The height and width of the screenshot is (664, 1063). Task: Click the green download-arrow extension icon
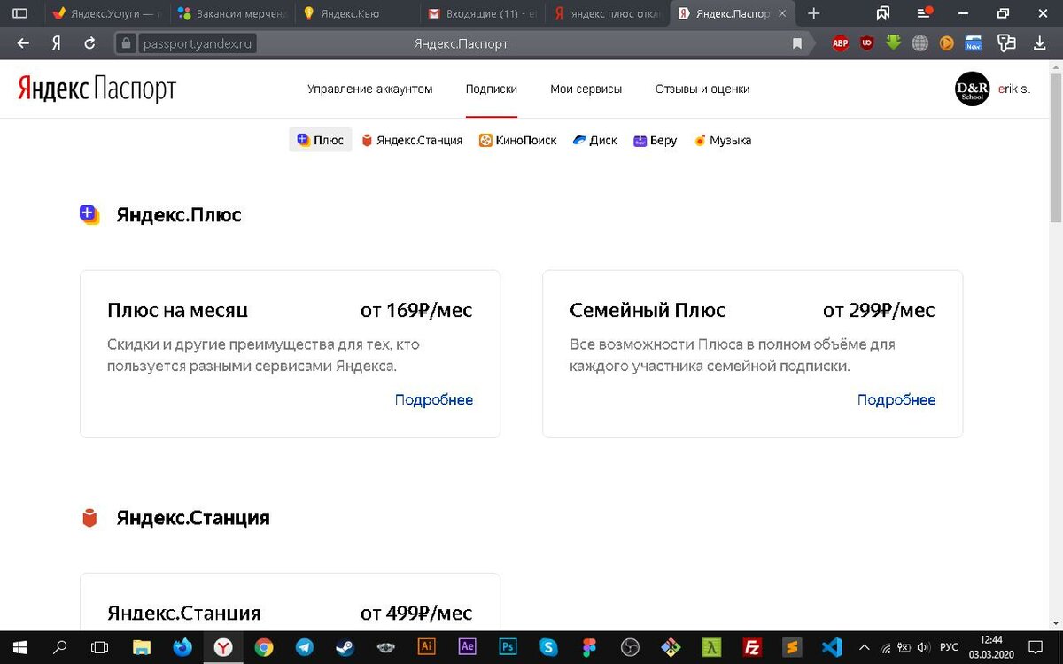[x=894, y=42]
